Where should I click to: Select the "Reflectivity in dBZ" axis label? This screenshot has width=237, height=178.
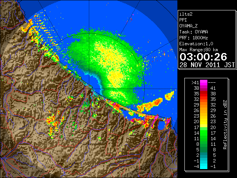(x=225, y=125)
